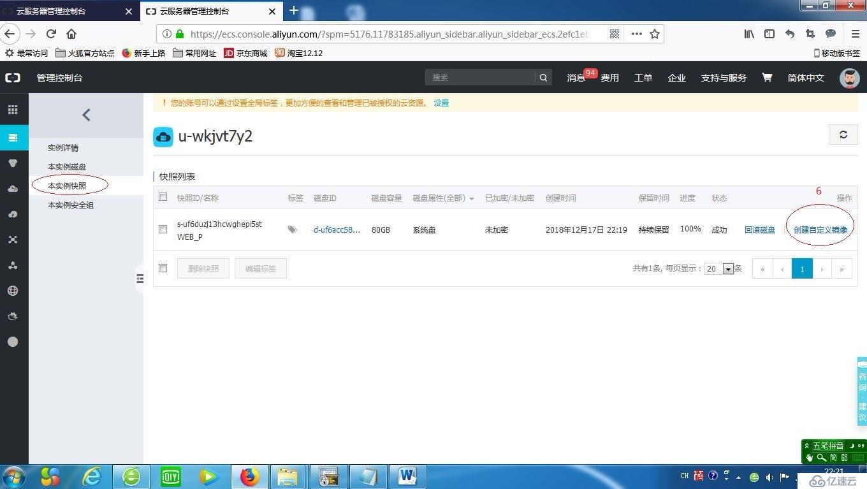Click the 管理控制台 header title
The width and height of the screenshot is (867, 489).
pyautogui.click(x=59, y=78)
